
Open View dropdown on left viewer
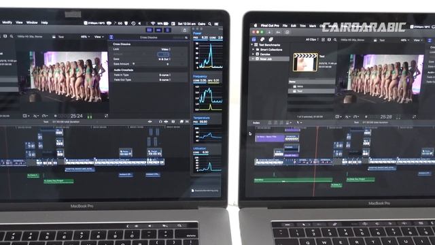click(x=99, y=37)
